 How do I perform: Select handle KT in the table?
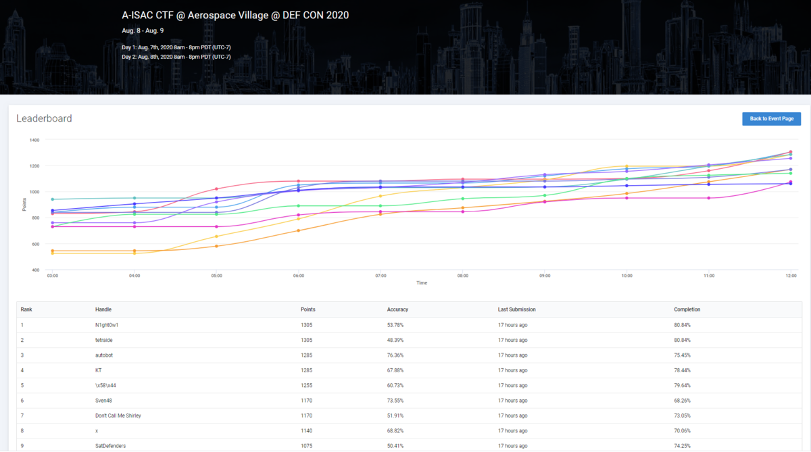(x=99, y=370)
